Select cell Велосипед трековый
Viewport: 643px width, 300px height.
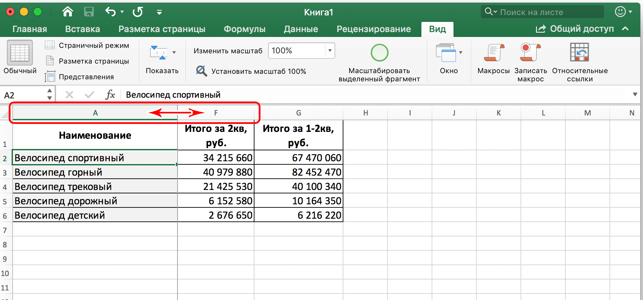[x=95, y=186]
